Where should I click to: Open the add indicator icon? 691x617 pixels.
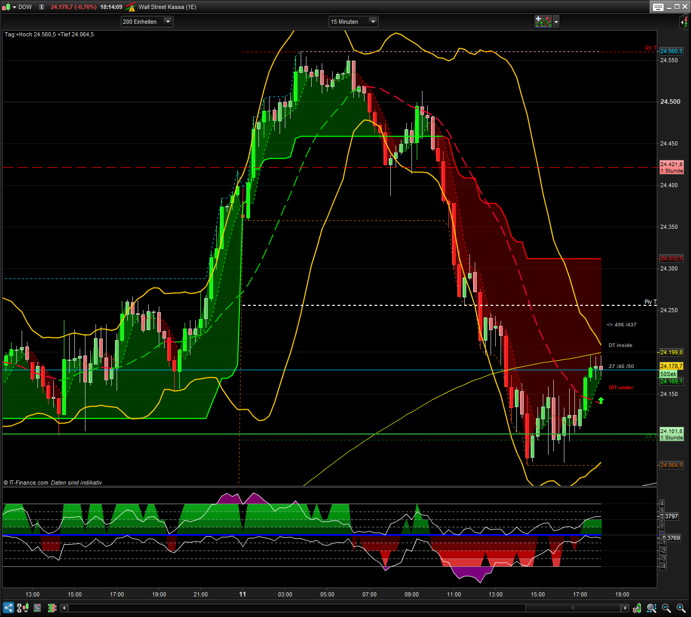543,22
